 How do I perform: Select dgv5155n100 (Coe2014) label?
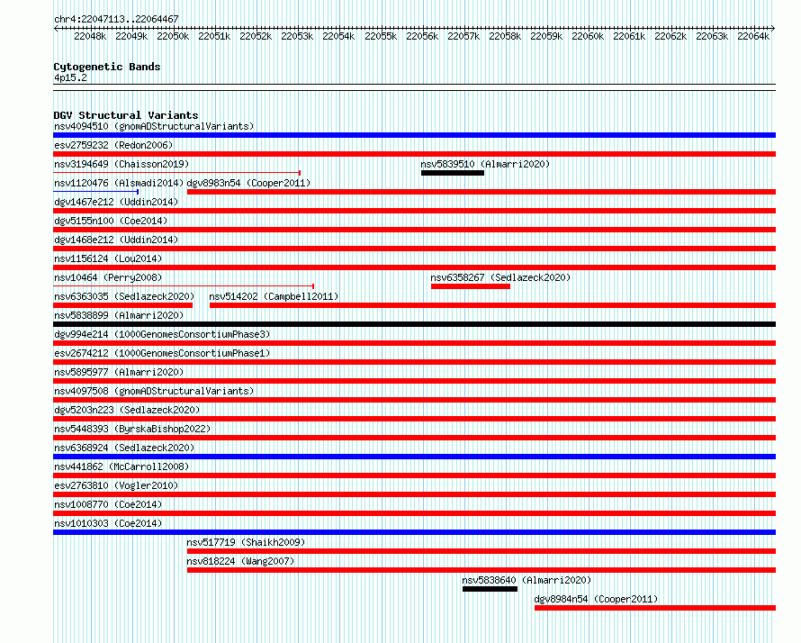(111, 221)
